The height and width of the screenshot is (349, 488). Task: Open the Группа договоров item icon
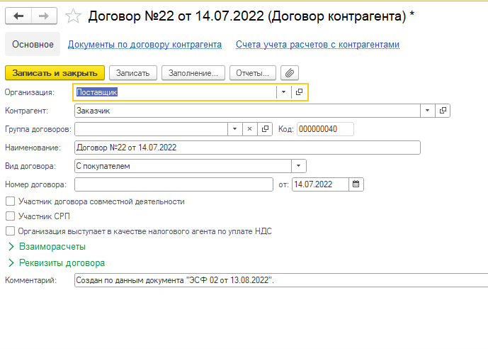click(265, 129)
